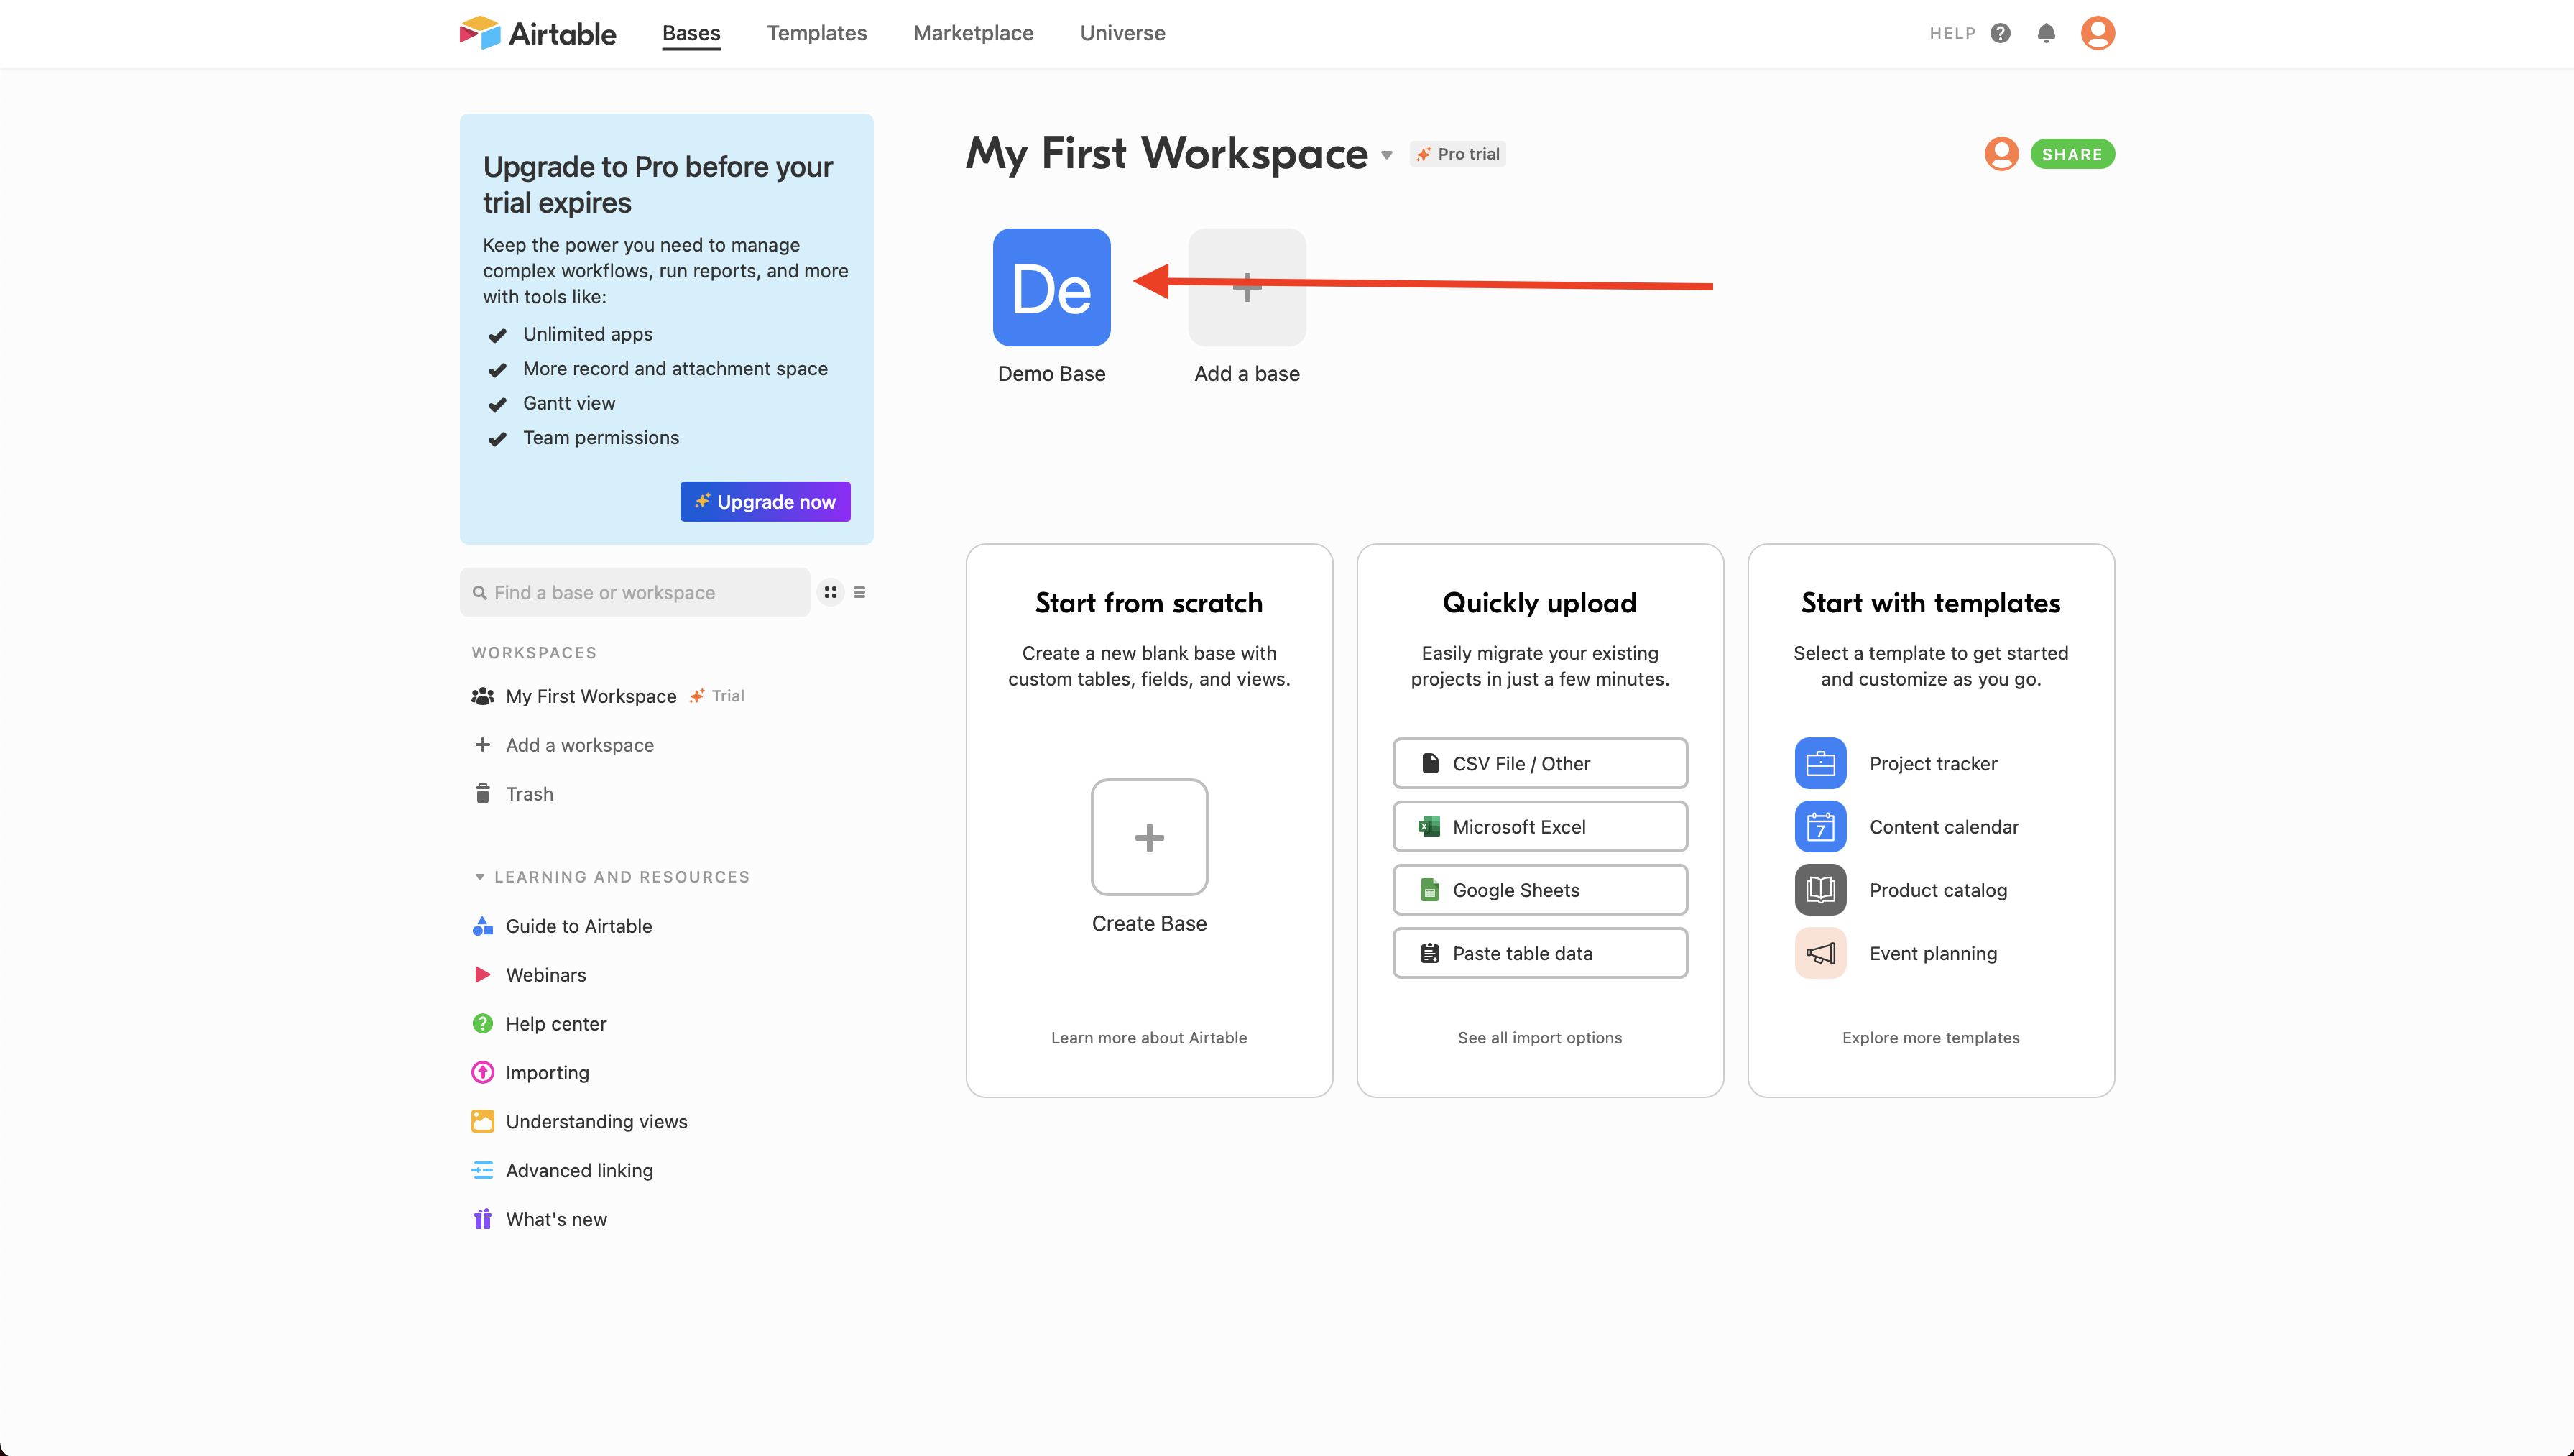Switch to list view of bases
This screenshot has width=2574, height=1456.
(x=859, y=592)
